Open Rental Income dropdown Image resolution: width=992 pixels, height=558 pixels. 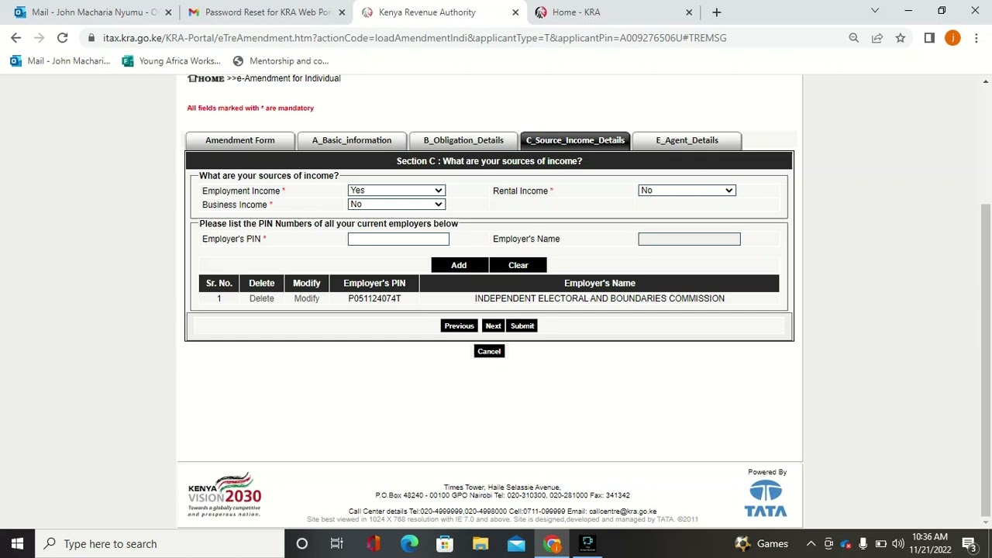coord(687,190)
